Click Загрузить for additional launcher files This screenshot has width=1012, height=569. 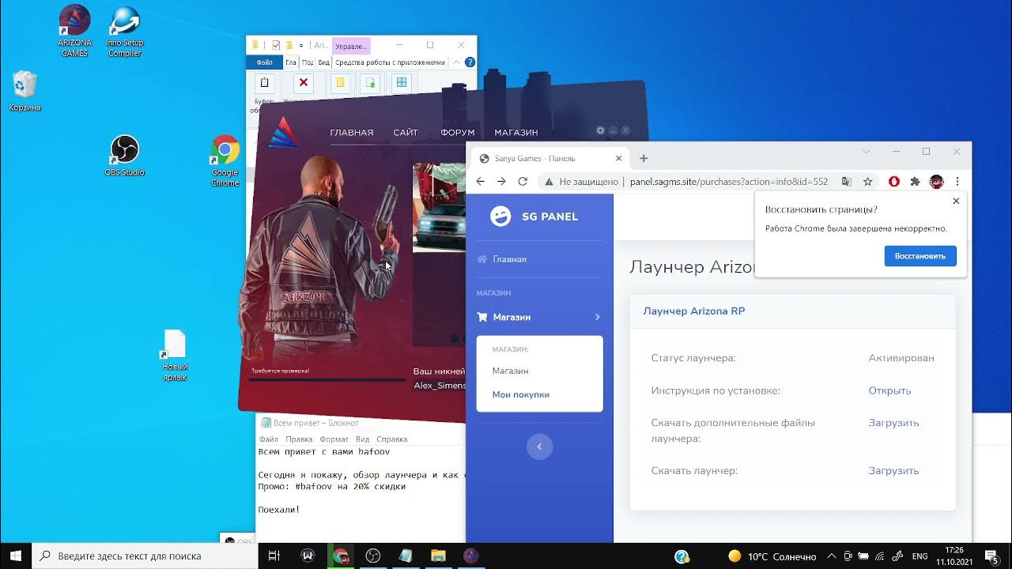[x=893, y=423]
